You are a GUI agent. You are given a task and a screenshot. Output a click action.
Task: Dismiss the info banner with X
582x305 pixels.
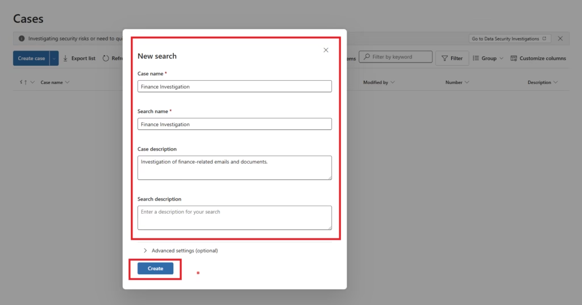tap(560, 39)
